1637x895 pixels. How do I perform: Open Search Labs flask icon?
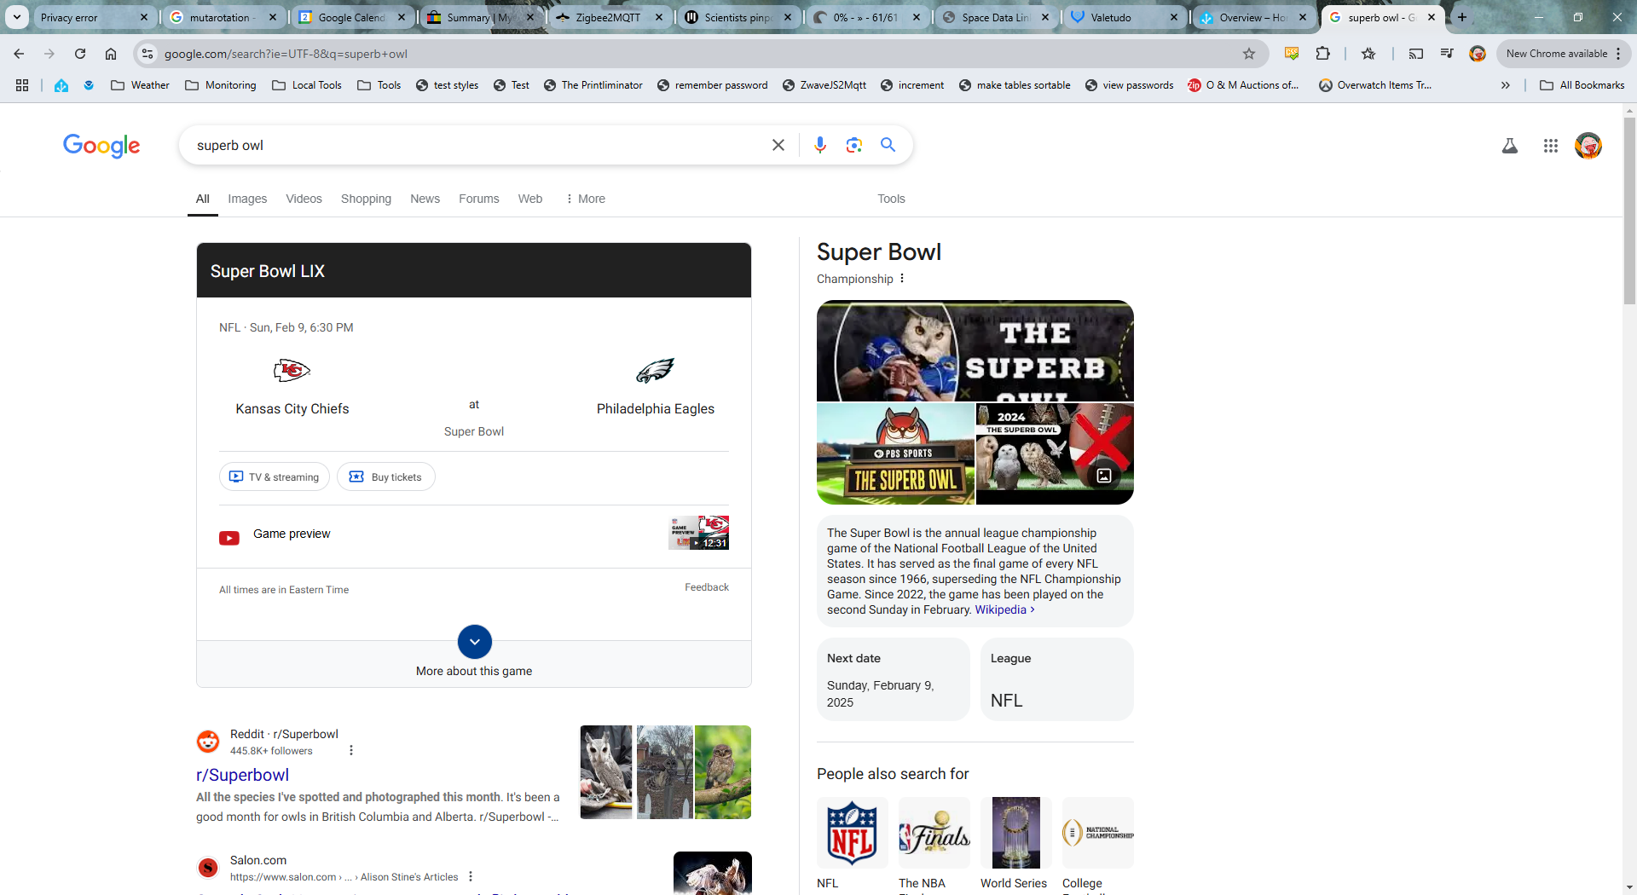1509,146
